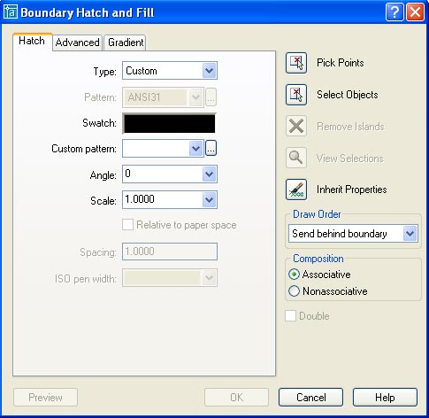Switch to the Gradient tab
The width and height of the screenshot is (429, 418).
coord(126,43)
